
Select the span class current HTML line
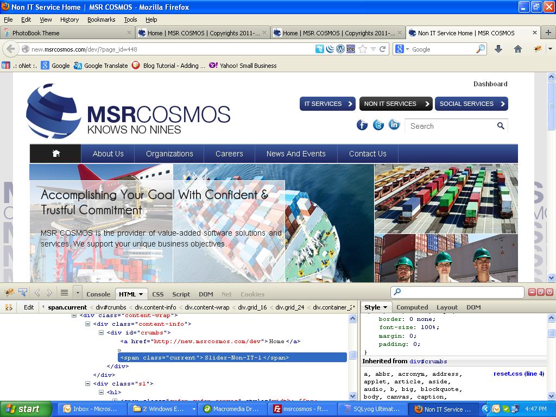tap(232, 357)
